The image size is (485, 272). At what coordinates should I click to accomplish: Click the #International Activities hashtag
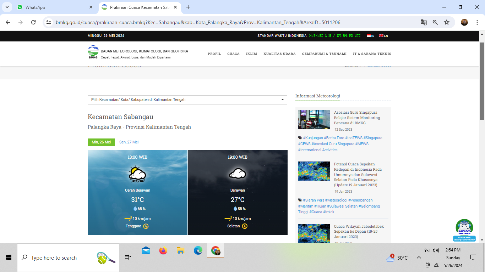point(318,150)
